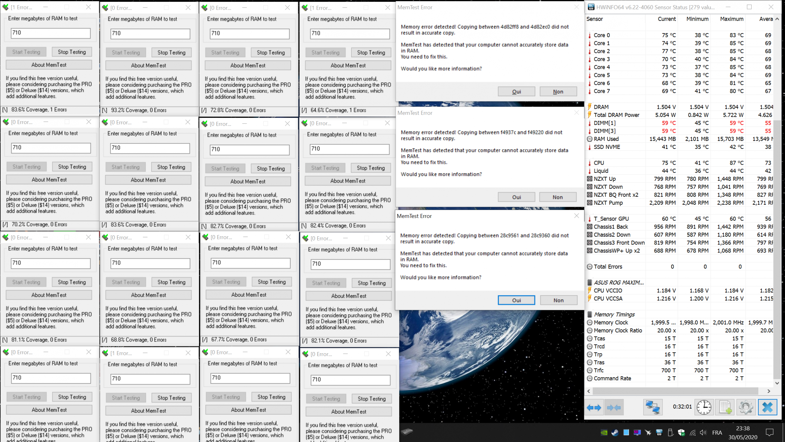The image size is (785, 442).
Task: Open volume speaker tray icon
Action: pos(703,432)
